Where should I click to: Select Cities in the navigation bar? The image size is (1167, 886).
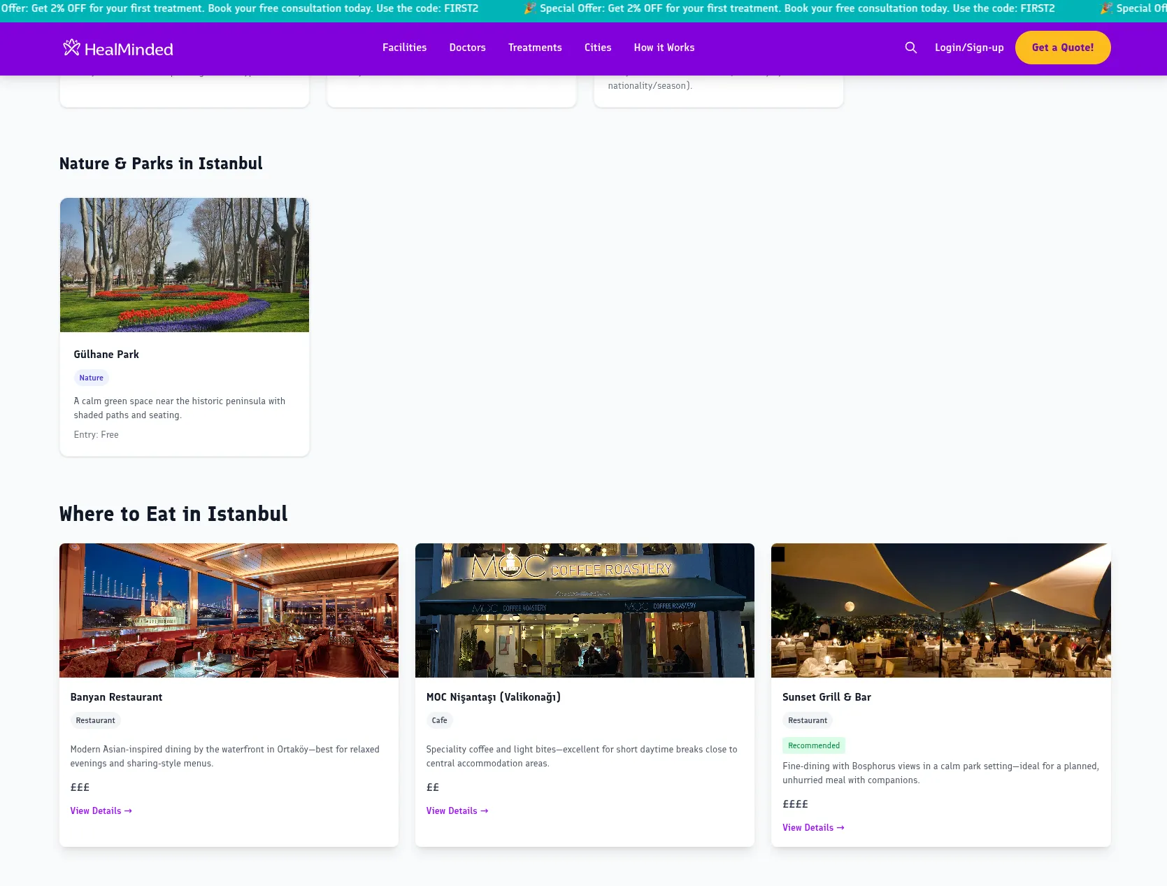(x=598, y=48)
